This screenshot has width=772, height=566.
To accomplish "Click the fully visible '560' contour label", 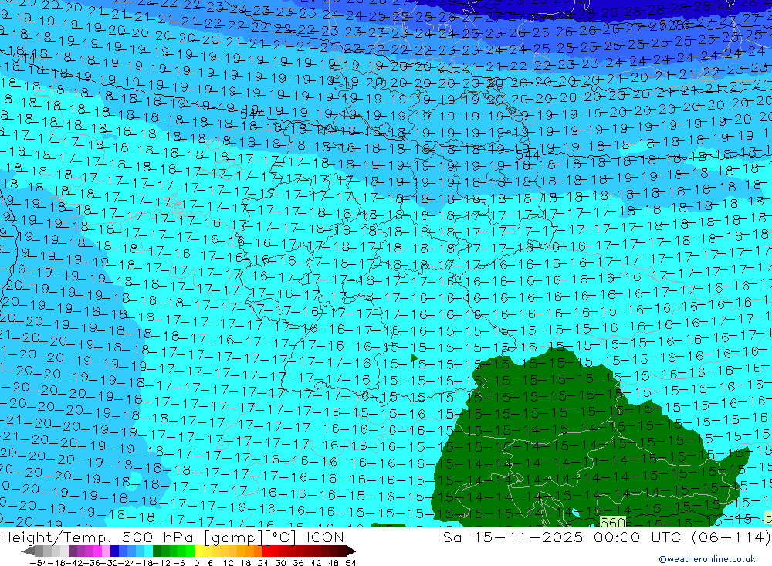I will [613, 523].
